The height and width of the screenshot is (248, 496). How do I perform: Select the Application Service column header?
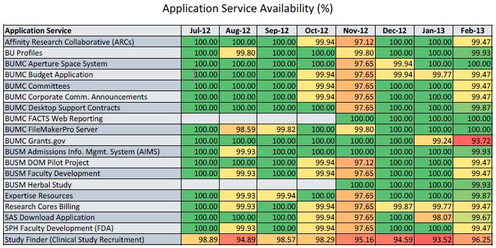point(92,31)
